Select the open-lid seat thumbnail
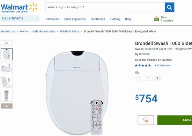 [7, 82]
